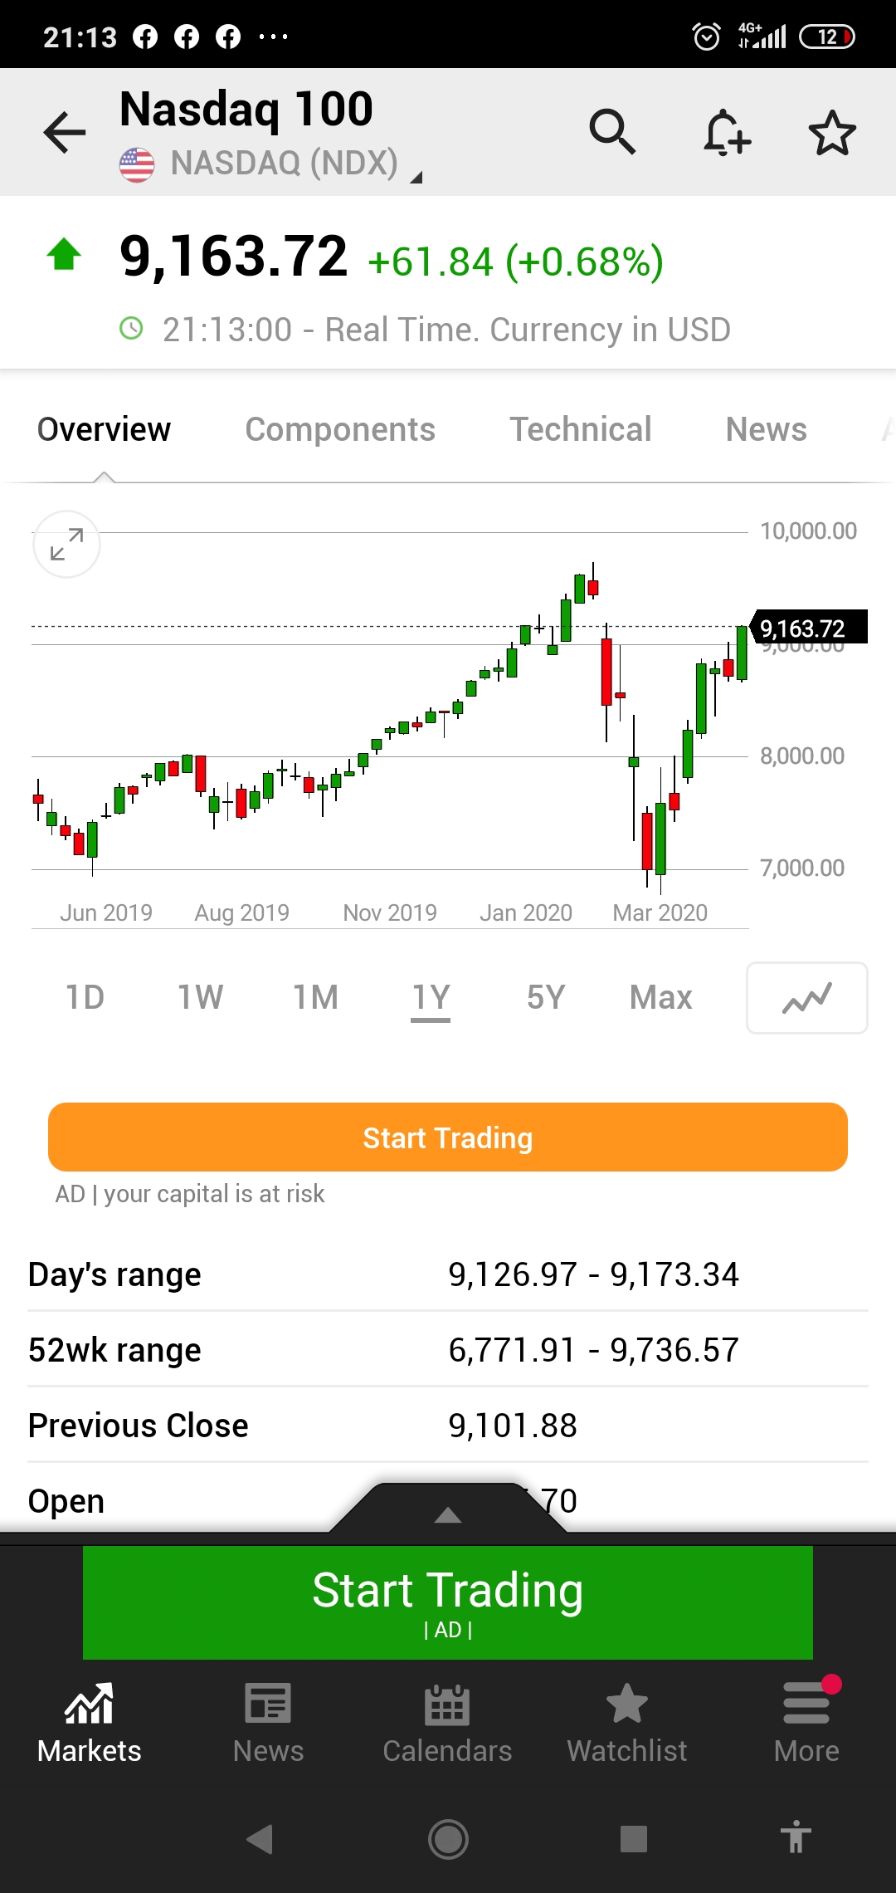Star Nasdaq 100 to watchlist

click(x=832, y=133)
